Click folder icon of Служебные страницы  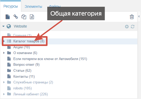coord(9,82)
